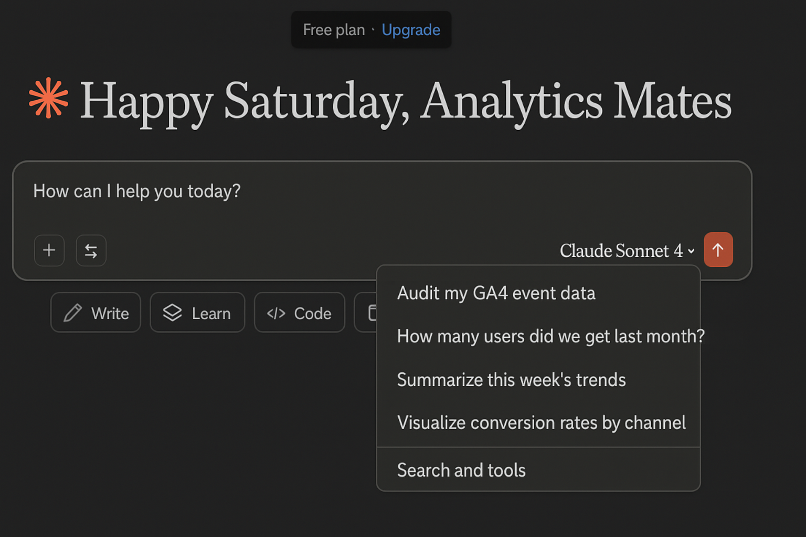The width and height of the screenshot is (806, 537).
Task: Open the "Search and tools" menu entry
Action: click(x=461, y=470)
